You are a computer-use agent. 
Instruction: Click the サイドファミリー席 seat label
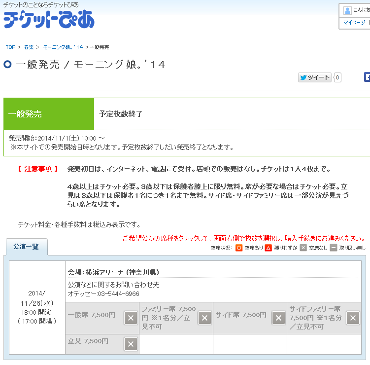[x=316, y=318]
